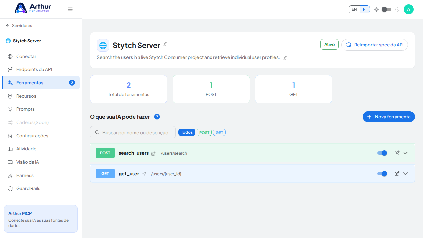The height and width of the screenshot is (238, 423).
Task: Rename the get_user tool
Action: click(144, 174)
